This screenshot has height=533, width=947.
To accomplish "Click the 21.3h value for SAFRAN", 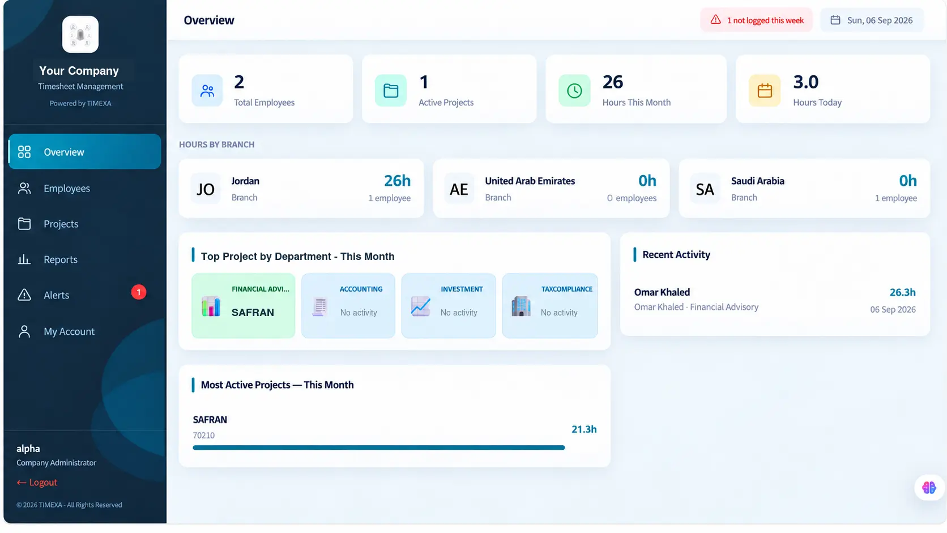I will pyautogui.click(x=584, y=429).
